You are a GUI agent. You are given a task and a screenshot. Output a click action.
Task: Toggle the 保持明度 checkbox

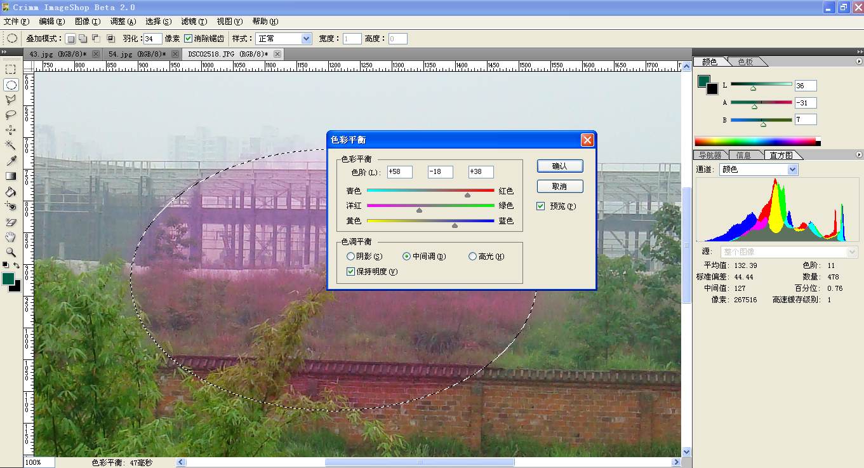click(x=351, y=272)
